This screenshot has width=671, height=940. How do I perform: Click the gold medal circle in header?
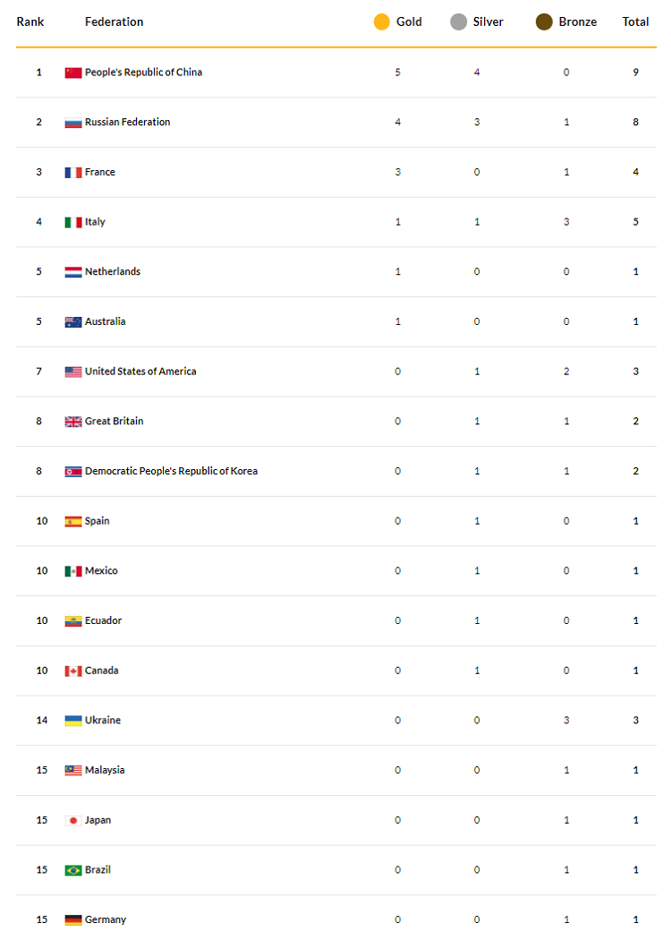(x=382, y=22)
